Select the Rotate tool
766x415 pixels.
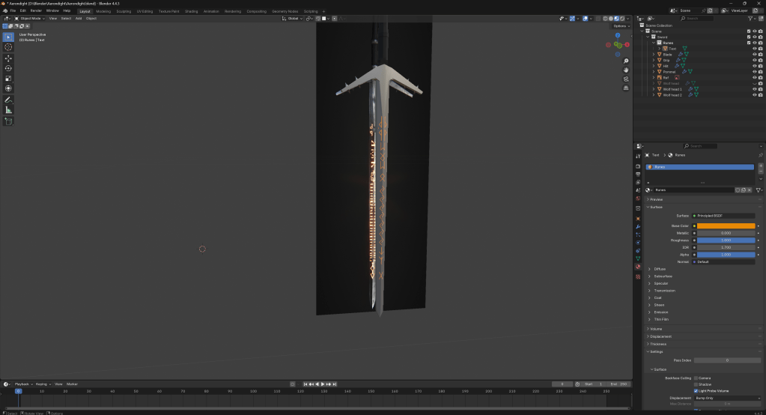[8, 68]
